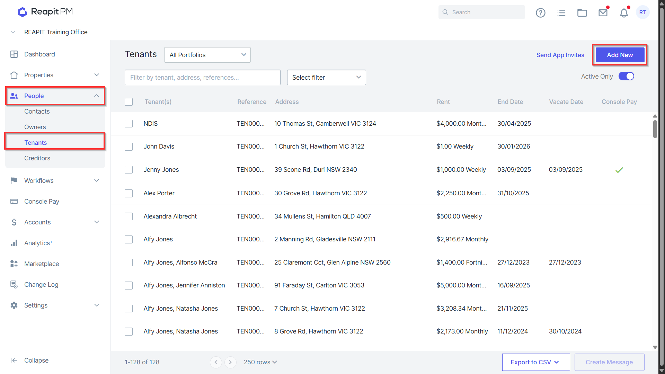This screenshot has height=374, width=665.
Task: Click the Settings gear icon
Action: [14, 305]
